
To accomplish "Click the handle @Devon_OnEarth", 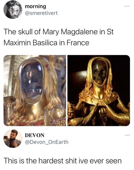I will [47, 142].
